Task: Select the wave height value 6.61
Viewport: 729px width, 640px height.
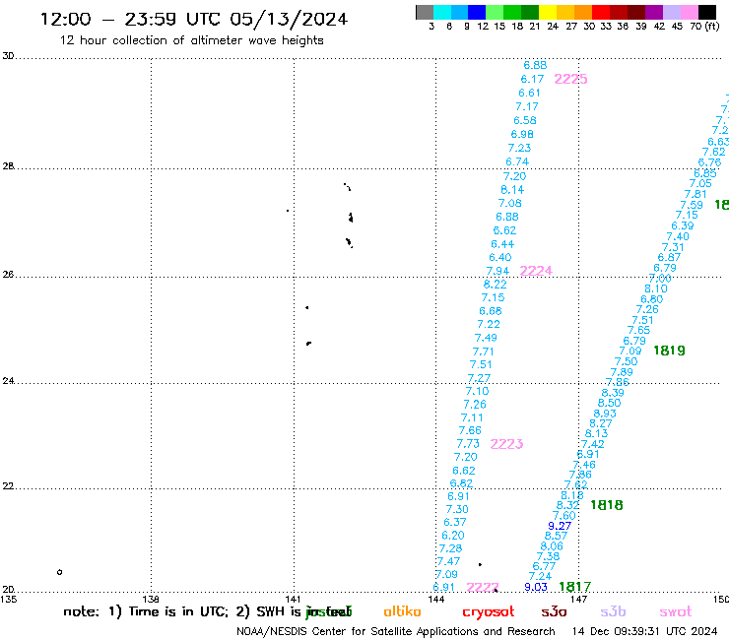Action: pyautogui.click(x=530, y=93)
